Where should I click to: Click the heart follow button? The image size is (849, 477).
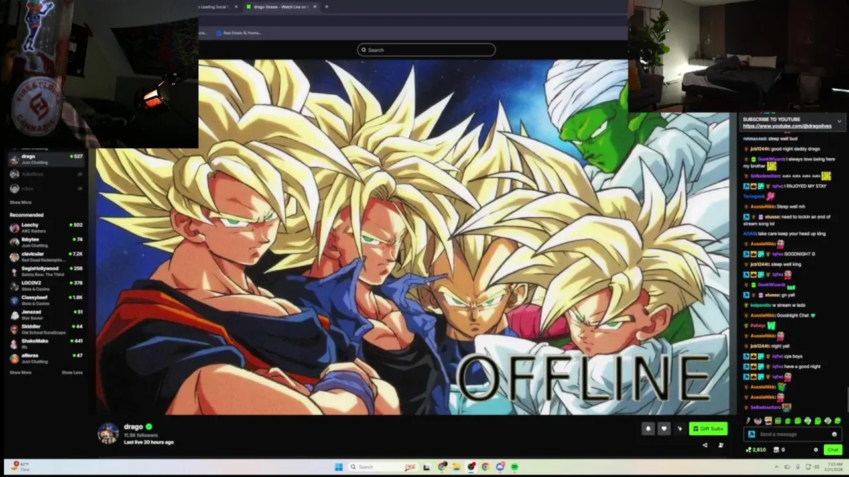664,429
